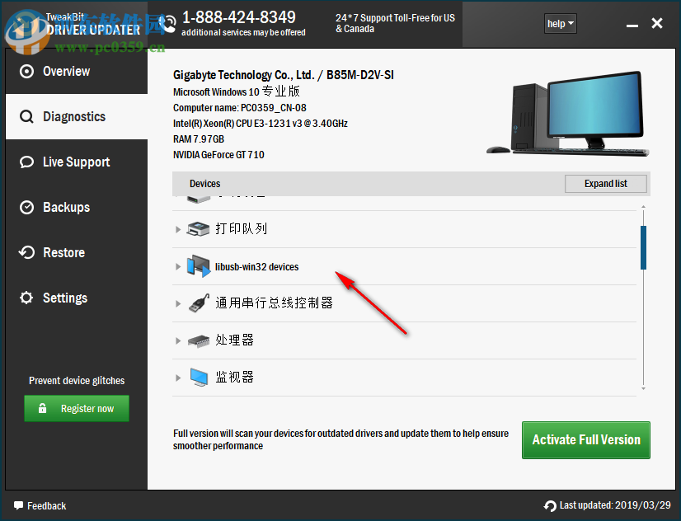This screenshot has width=681, height=521.
Task: Switch to the Diagnostics tab
Action: pyautogui.click(x=76, y=116)
